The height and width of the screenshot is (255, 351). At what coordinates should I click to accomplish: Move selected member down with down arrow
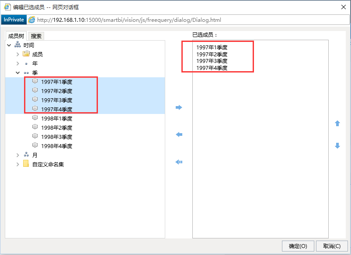click(x=337, y=145)
